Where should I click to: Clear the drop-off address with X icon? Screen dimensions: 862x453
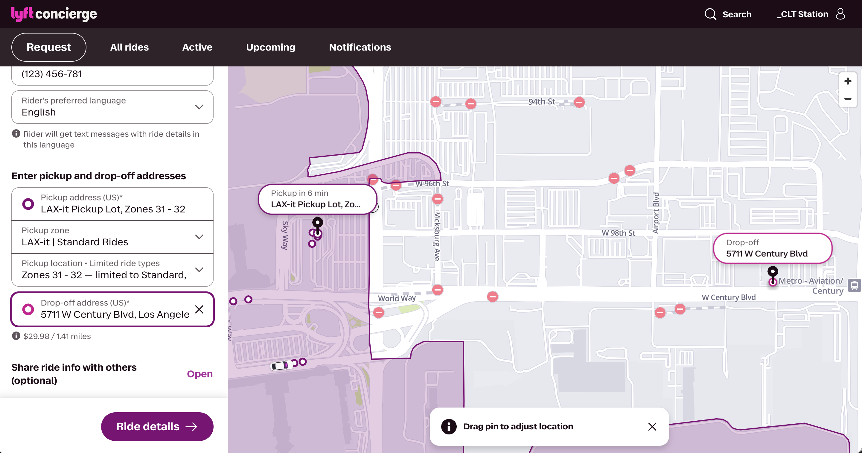pos(199,309)
